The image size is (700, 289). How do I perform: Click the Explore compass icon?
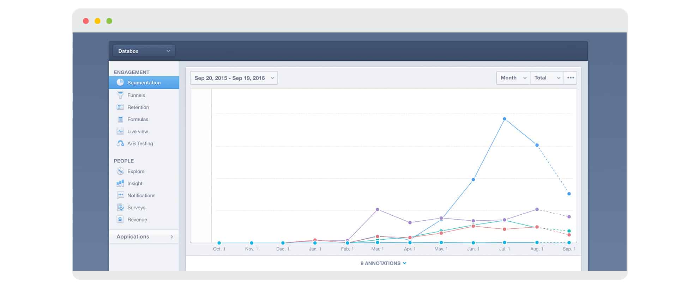[x=120, y=171]
